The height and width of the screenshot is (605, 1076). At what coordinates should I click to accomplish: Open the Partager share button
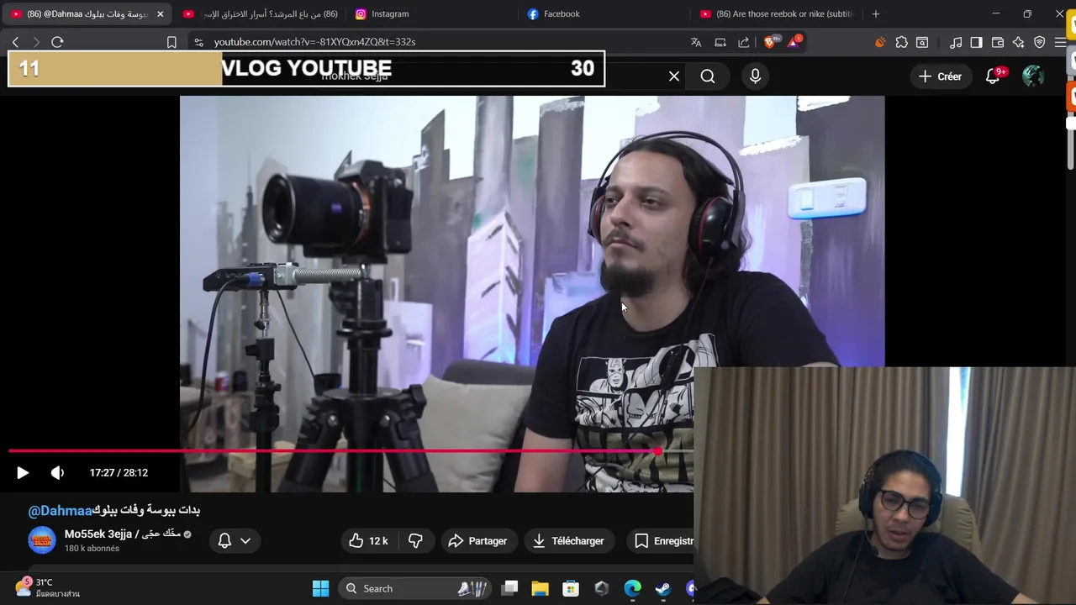(x=477, y=541)
